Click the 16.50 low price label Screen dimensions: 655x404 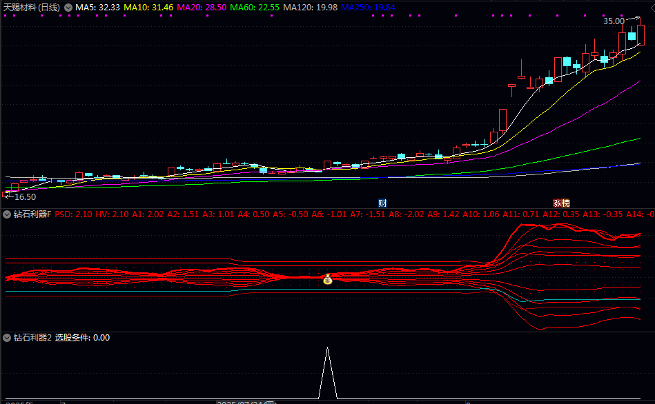coord(23,196)
